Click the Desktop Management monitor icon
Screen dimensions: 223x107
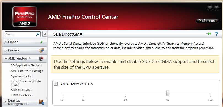41,102
